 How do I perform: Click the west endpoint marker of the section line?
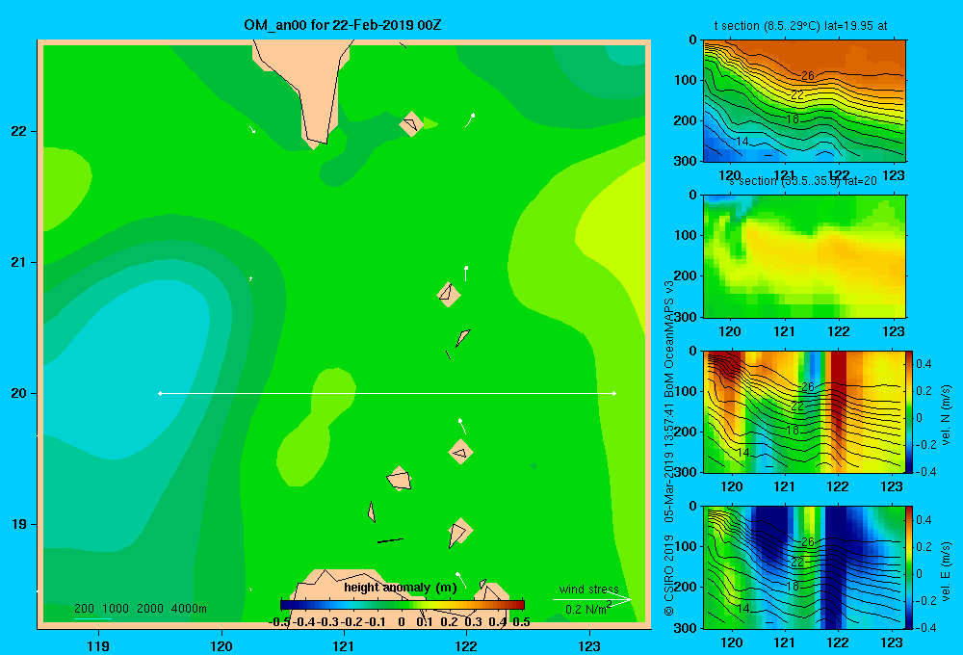160,393
